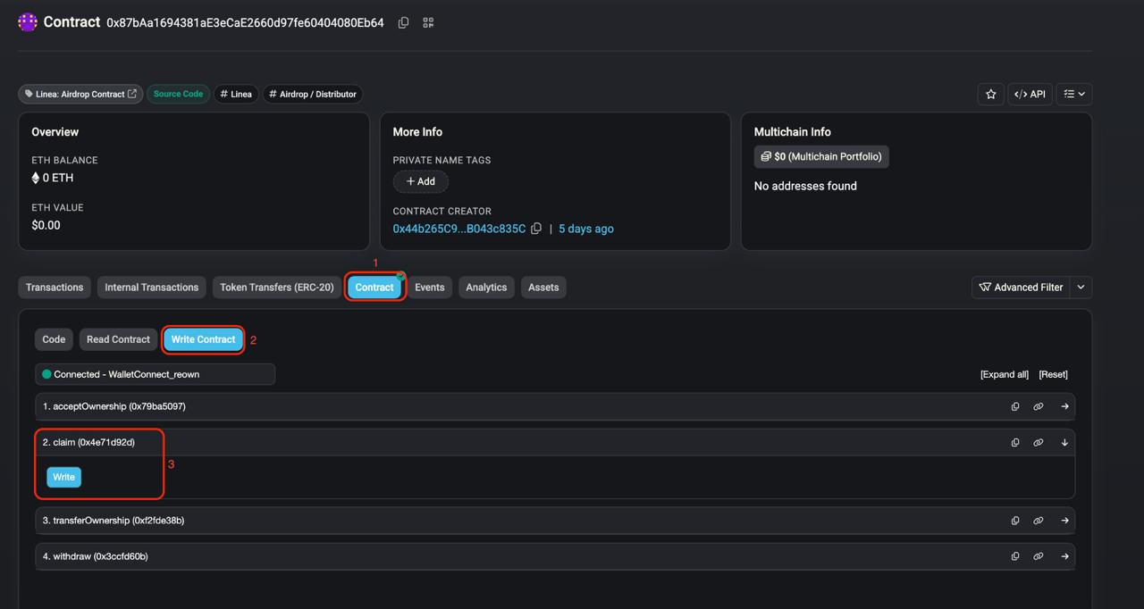This screenshot has width=1144, height=609.
Task: Click the Reset link
Action: coord(1053,374)
